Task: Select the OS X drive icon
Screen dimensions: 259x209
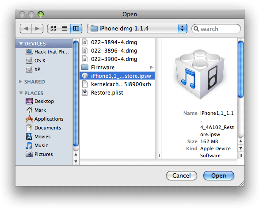Action: [x=29, y=61]
